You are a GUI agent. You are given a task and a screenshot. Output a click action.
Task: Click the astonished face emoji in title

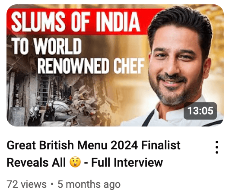point(75,162)
